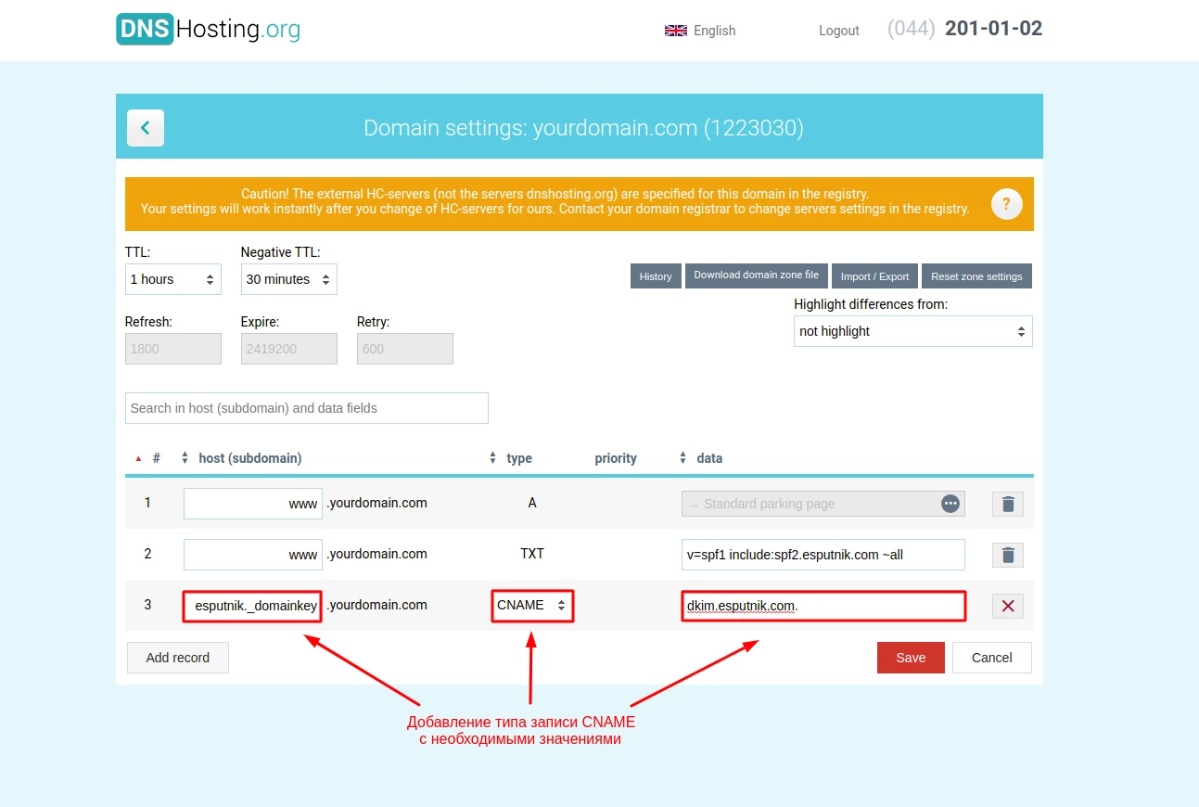Screen dimensions: 1199x807
Task: Expand the Highlight differences from dropdown
Action: 912,331
